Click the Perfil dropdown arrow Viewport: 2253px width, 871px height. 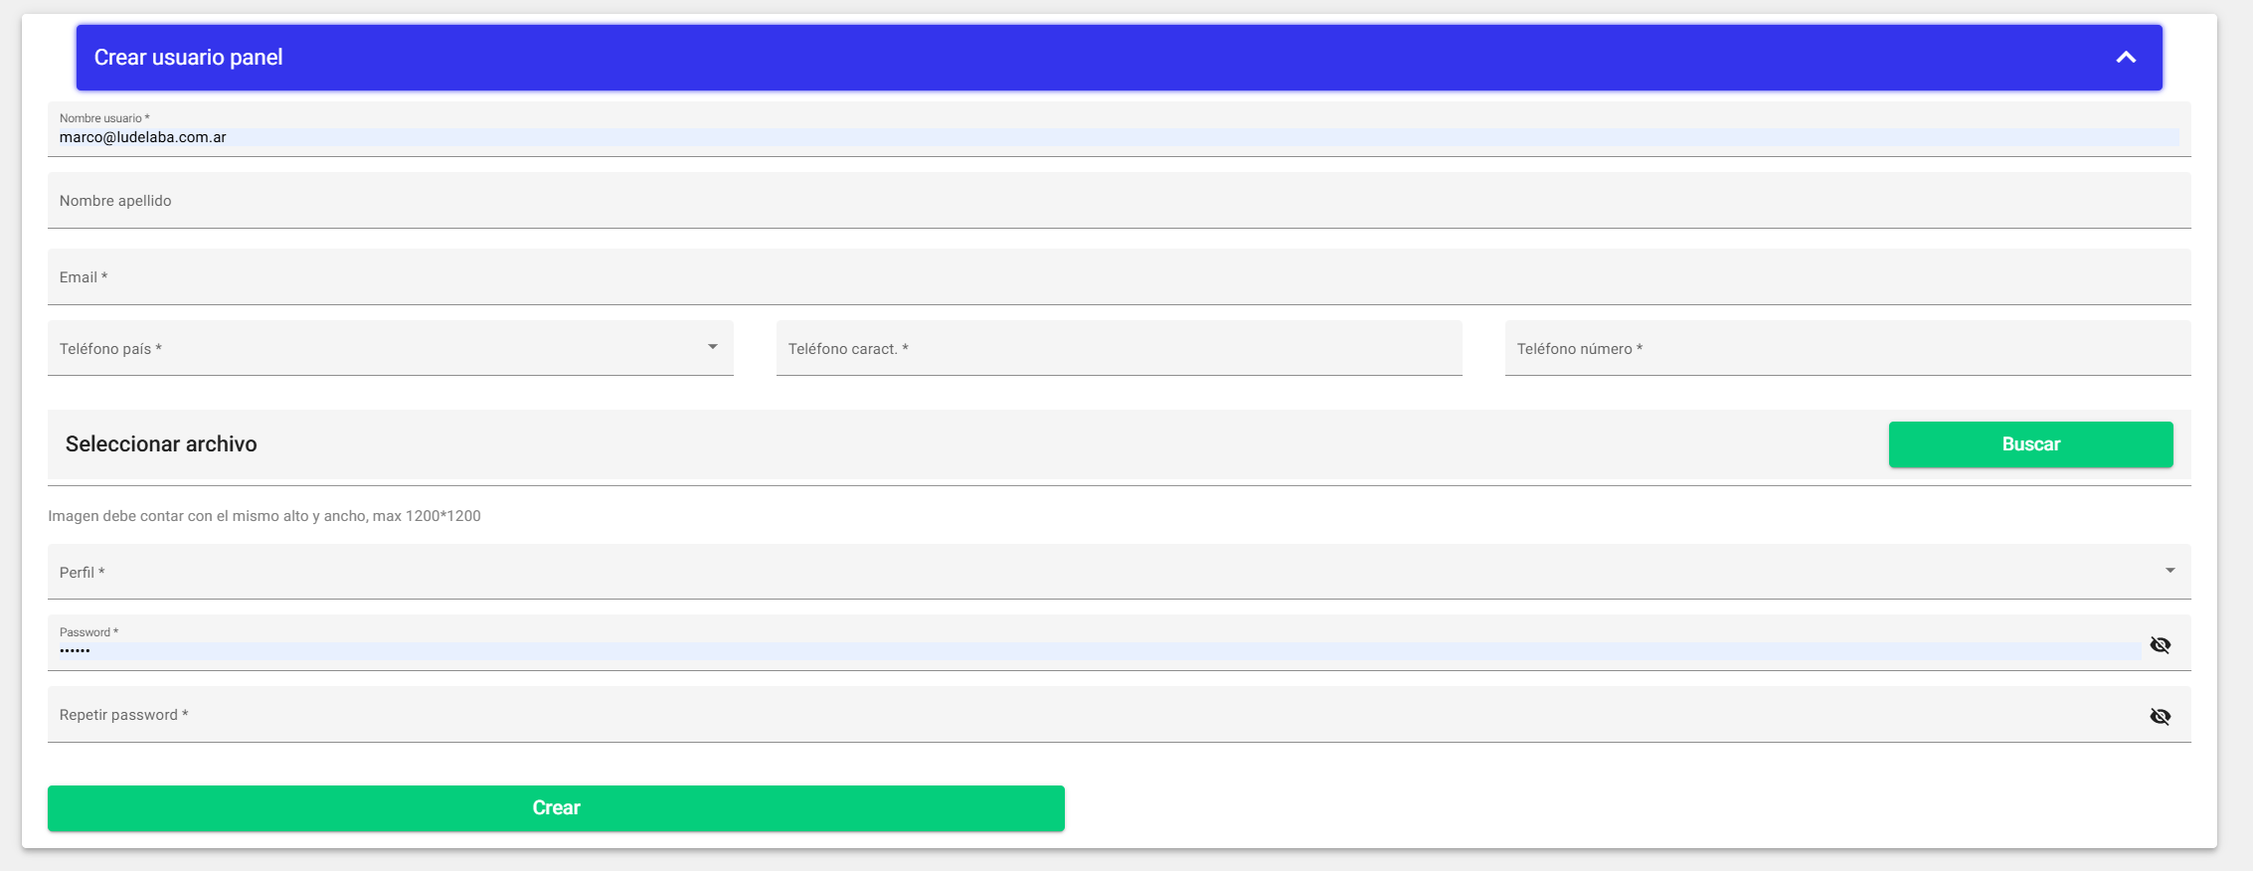(x=2170, y=571)
